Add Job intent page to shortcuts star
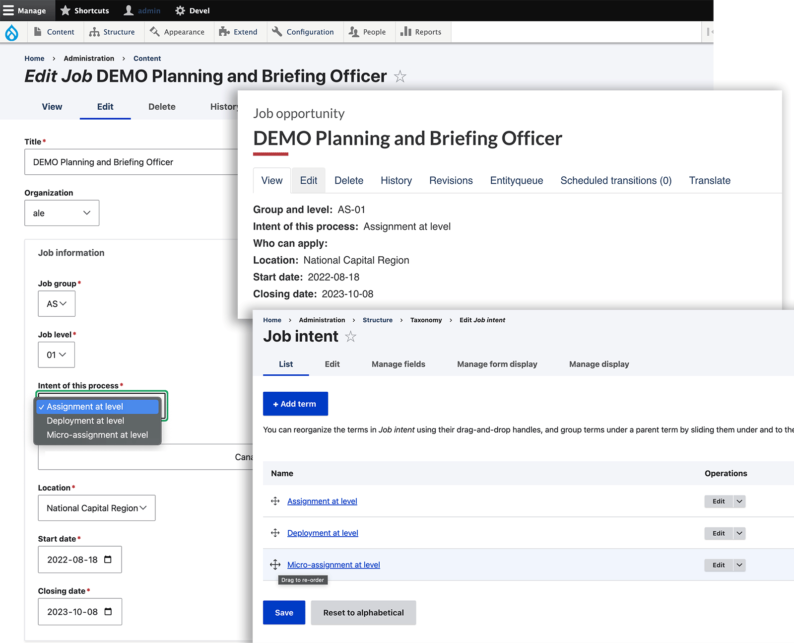Screen dimensions: 794x643 [x=351, y=337]
